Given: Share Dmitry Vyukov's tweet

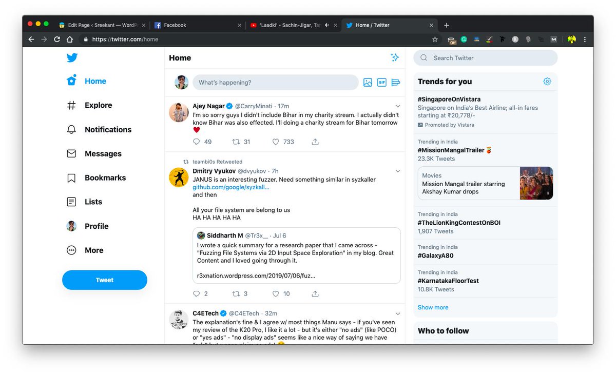Looking at the screenshot, I should click(315, 294).
